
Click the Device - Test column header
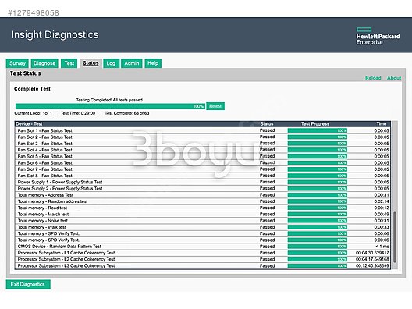tap(29, 124)
